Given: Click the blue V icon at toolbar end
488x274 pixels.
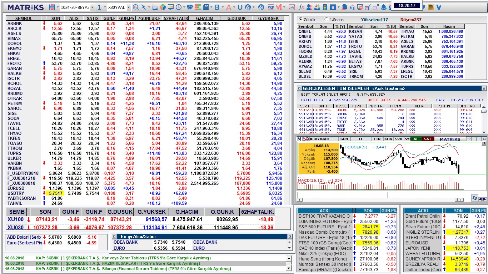Looking at the screenshot, I should [x=439, y=7].
